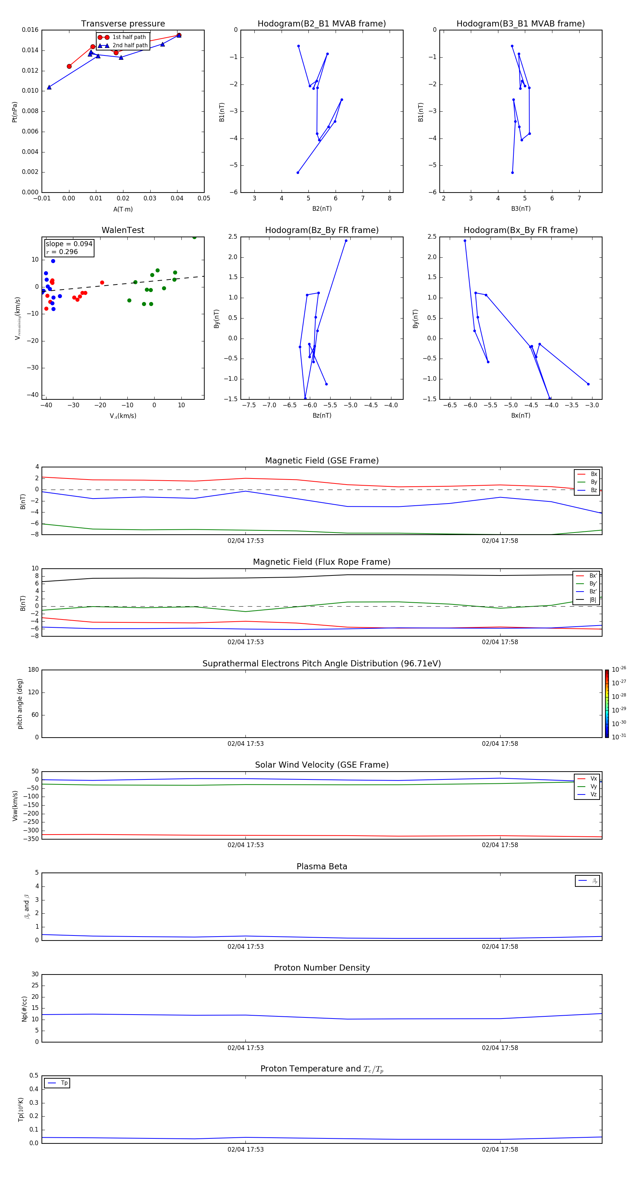Click the Plasma Beta plot title

[x=321, y=866]
